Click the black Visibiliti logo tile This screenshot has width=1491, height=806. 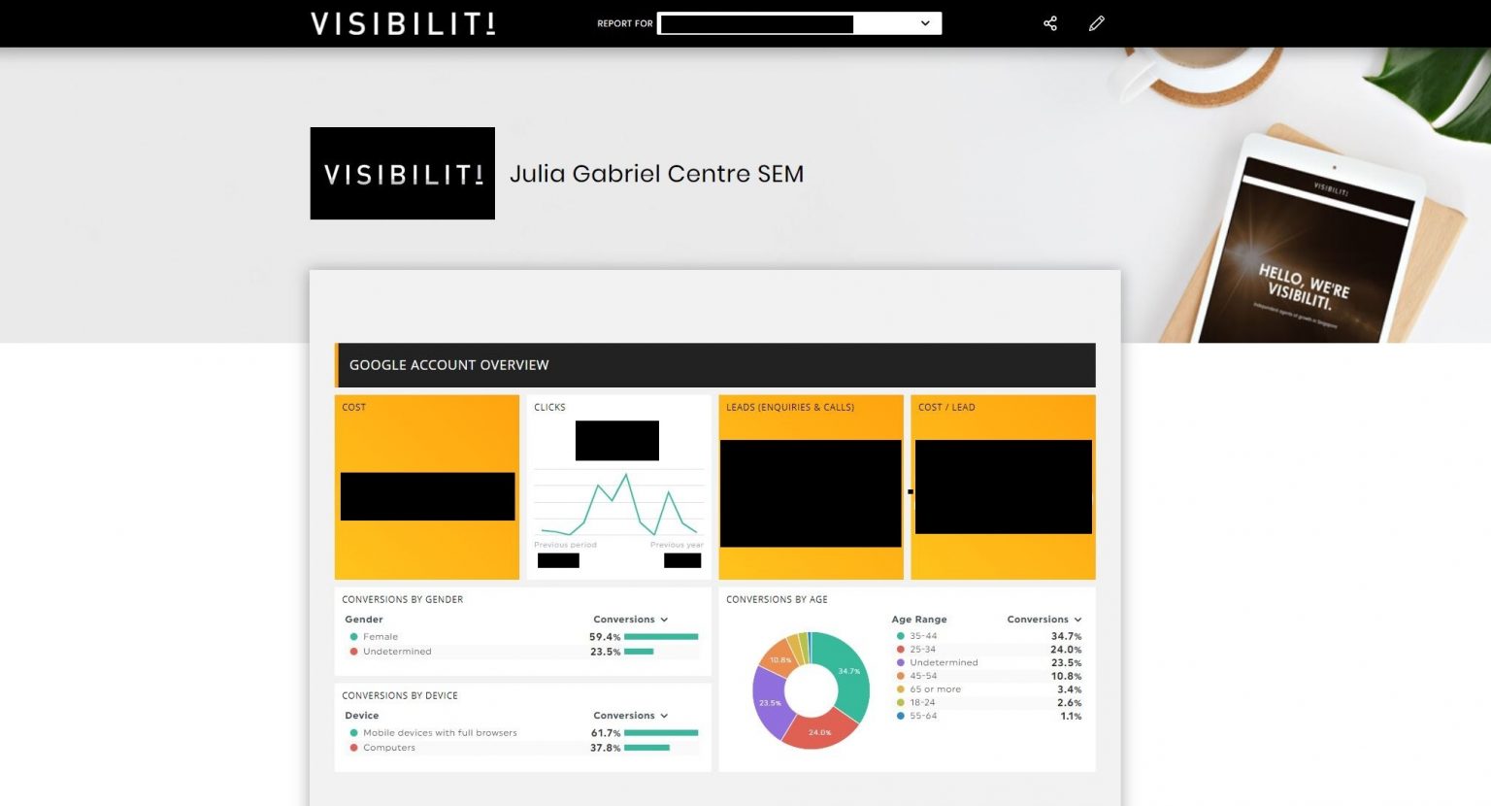coord(403,173)
